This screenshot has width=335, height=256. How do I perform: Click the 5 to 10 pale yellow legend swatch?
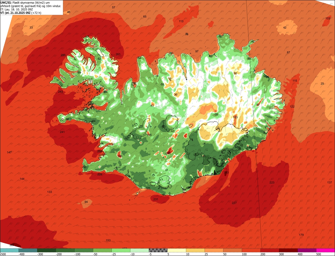(x=177, y=250)
